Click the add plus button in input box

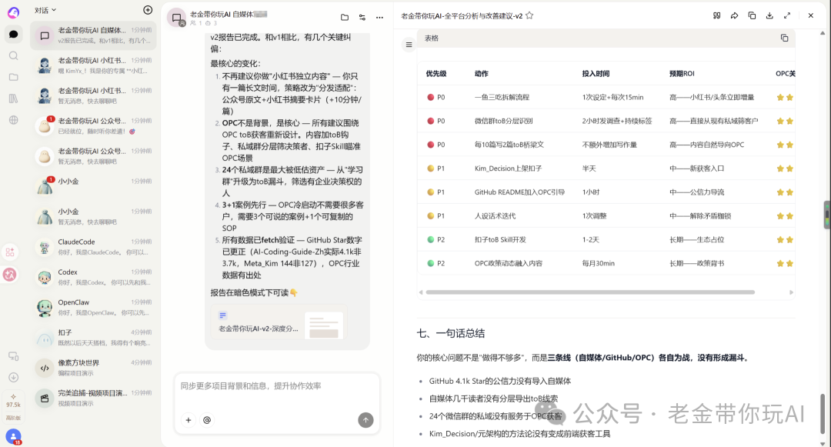pos(189,420)
